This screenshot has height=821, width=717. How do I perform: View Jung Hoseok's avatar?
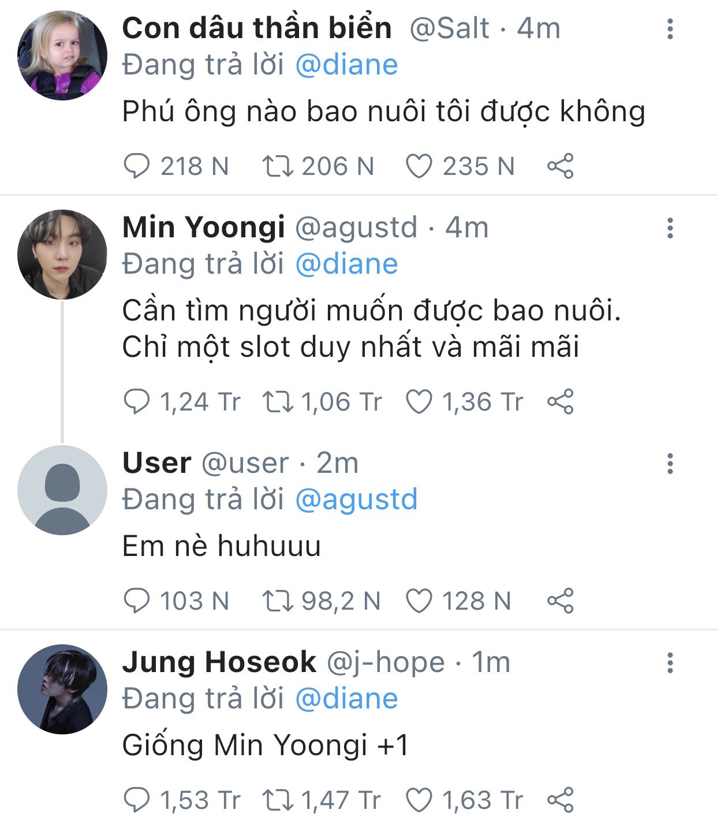(62, 689)
